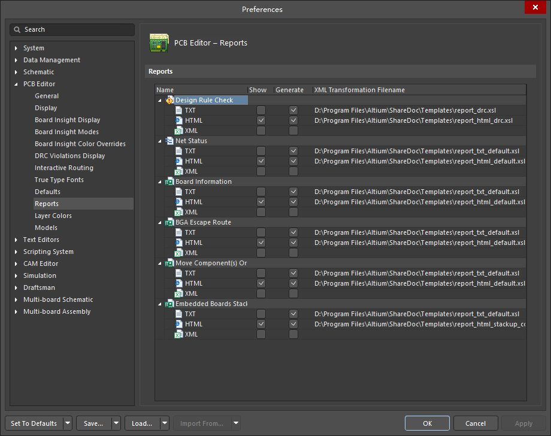Click the TXT file icon under Move Component(s)

(179, 273)
